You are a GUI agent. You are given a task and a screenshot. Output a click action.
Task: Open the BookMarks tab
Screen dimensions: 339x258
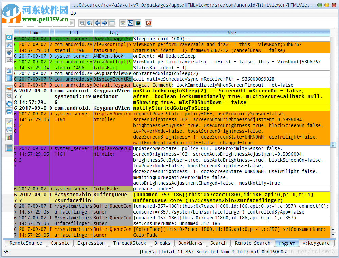coord(191,243)
